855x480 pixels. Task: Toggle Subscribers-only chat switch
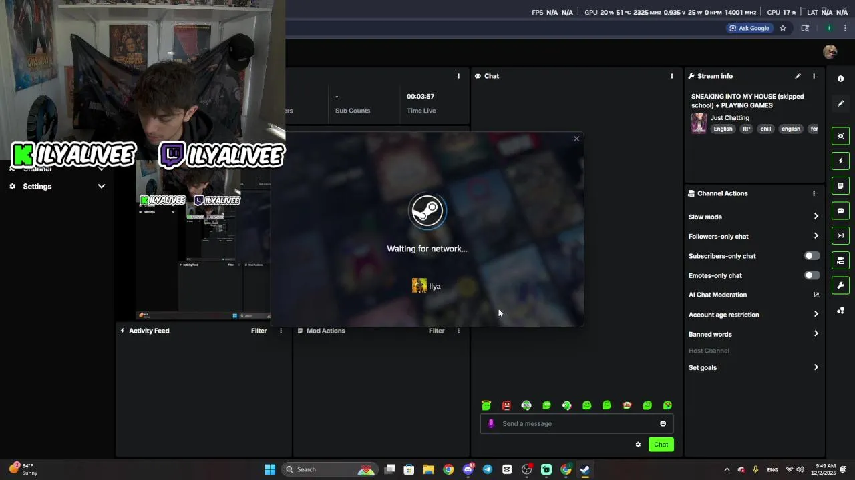(812, 256)
